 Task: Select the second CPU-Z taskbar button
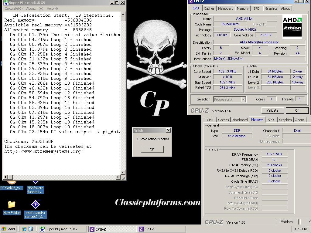[162, 229]
